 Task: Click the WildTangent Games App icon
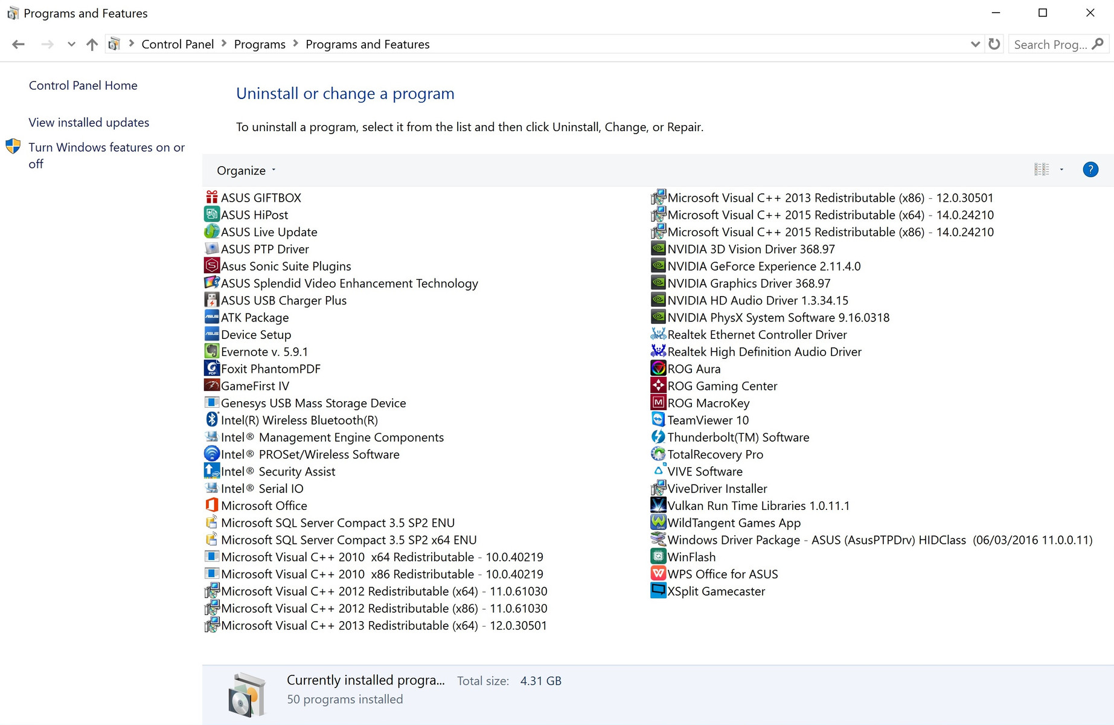tap(658, 523)
